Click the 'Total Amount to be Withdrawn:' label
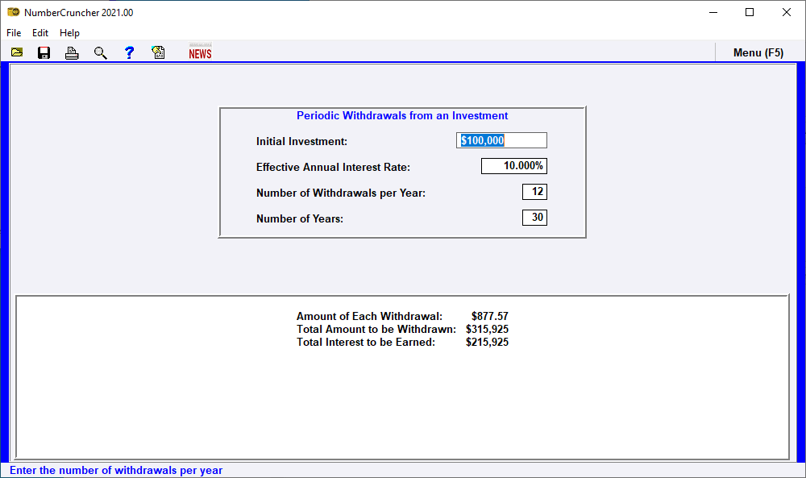 click(376, 329)
